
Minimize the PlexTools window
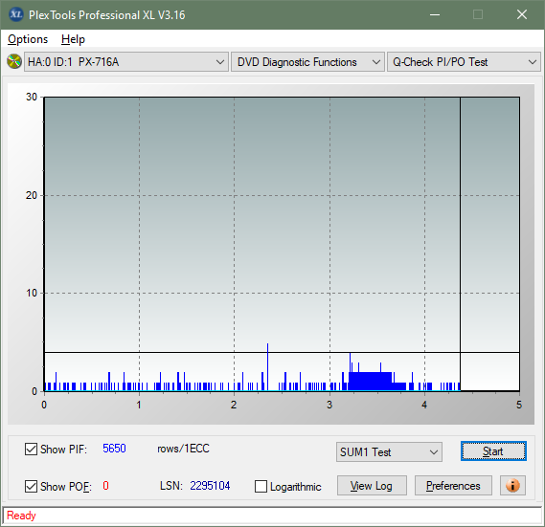[x=435, y=14]
